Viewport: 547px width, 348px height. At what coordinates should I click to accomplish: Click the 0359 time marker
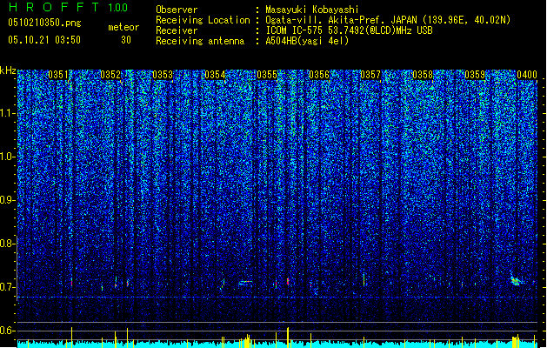point(475,75)
